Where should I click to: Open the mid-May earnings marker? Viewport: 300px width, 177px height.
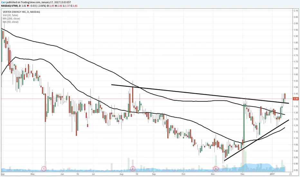[44, 169]
